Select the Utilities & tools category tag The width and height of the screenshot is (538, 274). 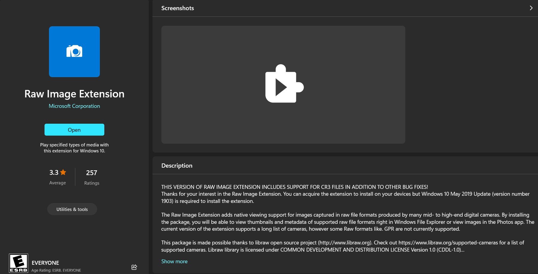click(x=72, y=209)
